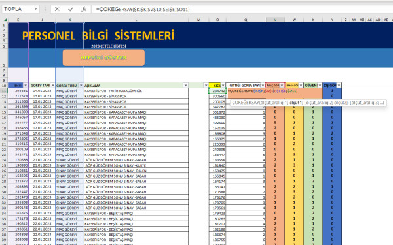Click the PERSONEL BİLGİ SİSTEMLERİ title
Viewport: 393px width, 245px height.
point(98,35)
